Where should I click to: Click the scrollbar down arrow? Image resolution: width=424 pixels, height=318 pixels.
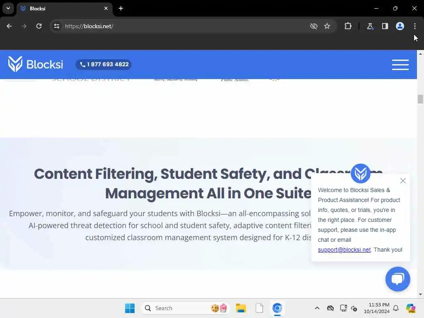pos(420,294)
